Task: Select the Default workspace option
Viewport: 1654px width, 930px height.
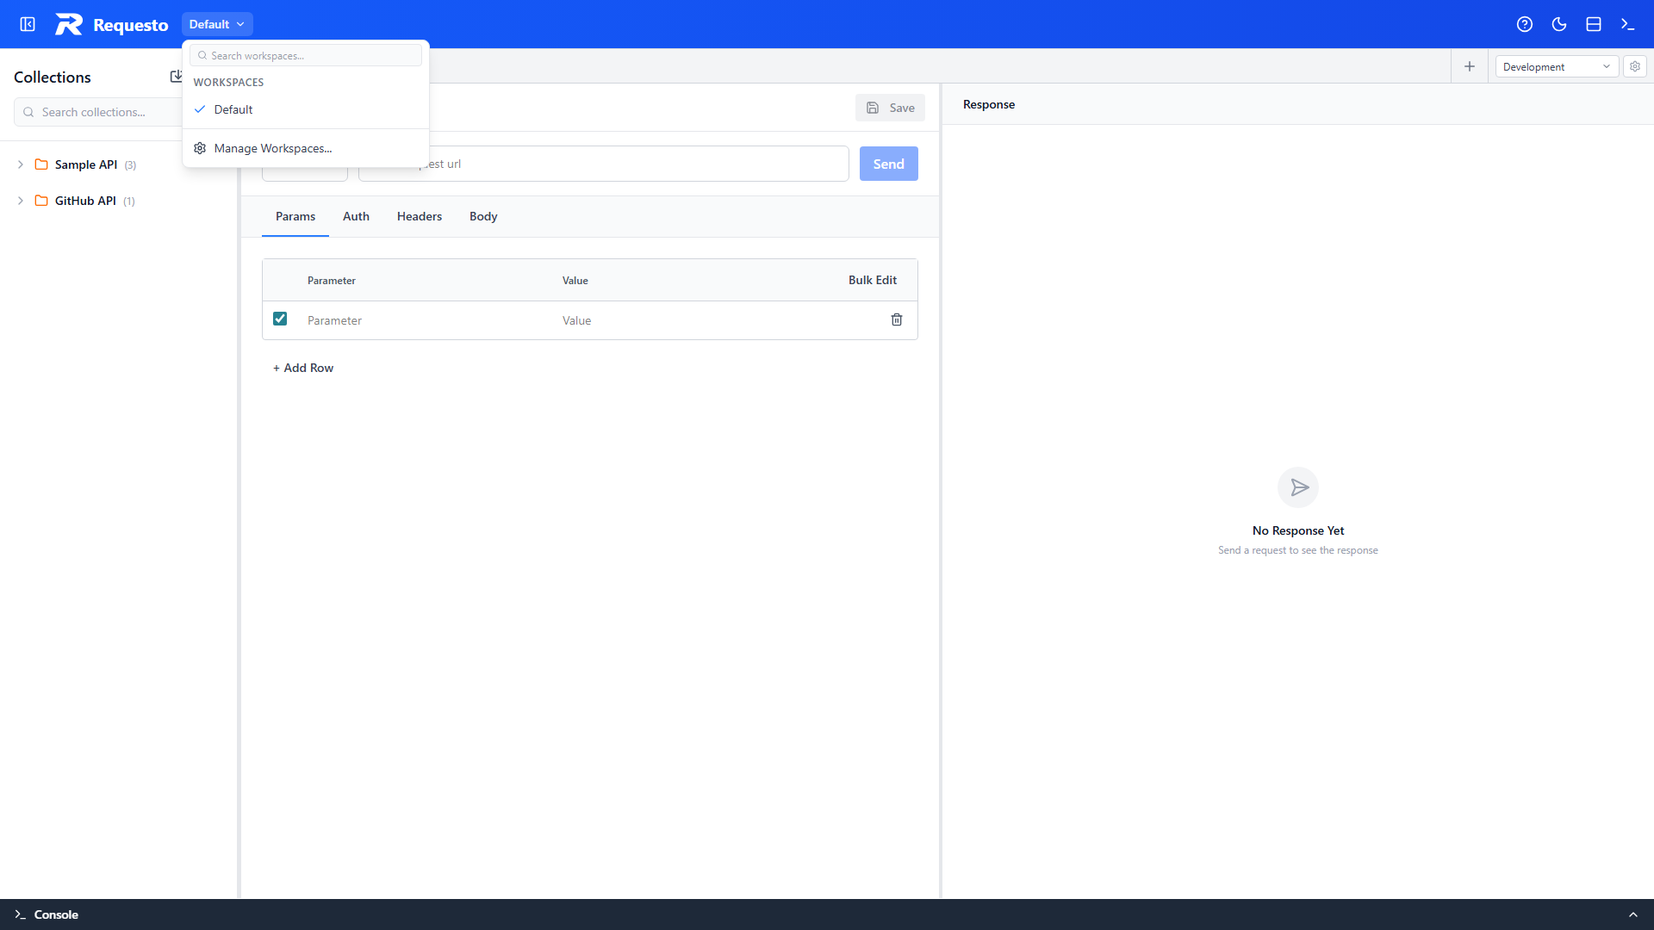Action: pos(233,109)
